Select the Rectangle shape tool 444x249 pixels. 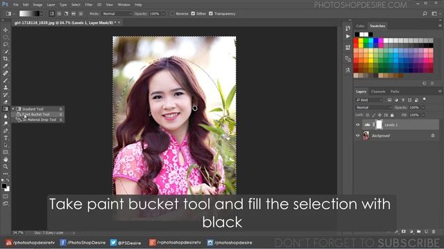coord(6,152)
